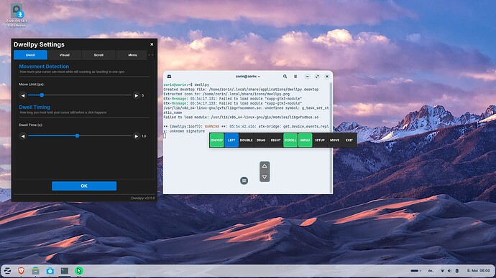Toggle the green MENU button
496x278 pixels.
(x=305, y=140)
